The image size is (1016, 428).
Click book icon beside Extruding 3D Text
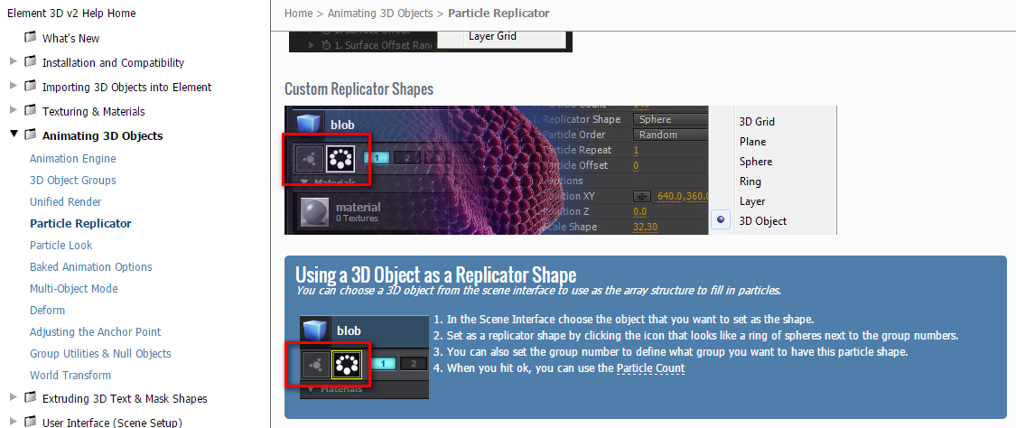[30, 397]
